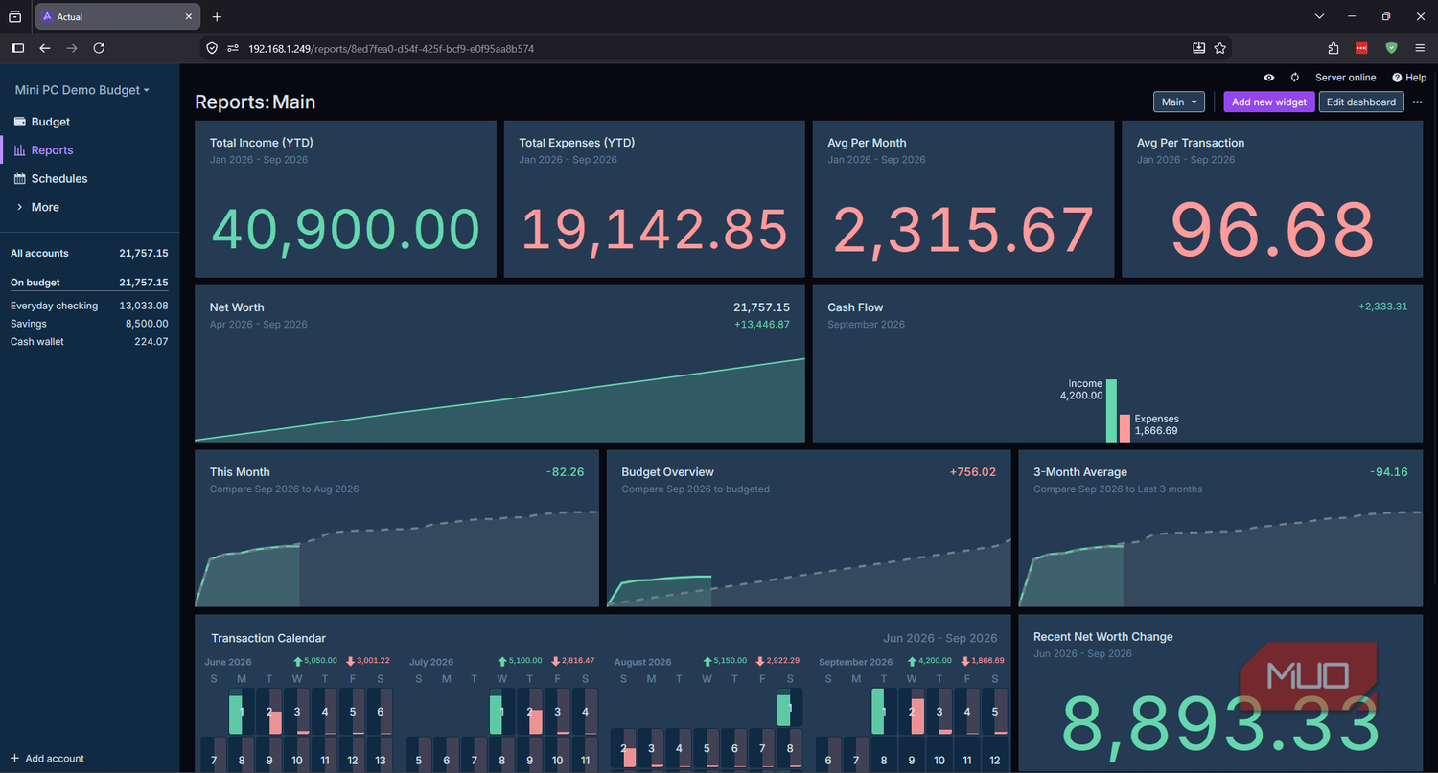Add a new widget to the dashboard

pyautogui.click(x=1269, y=102)
